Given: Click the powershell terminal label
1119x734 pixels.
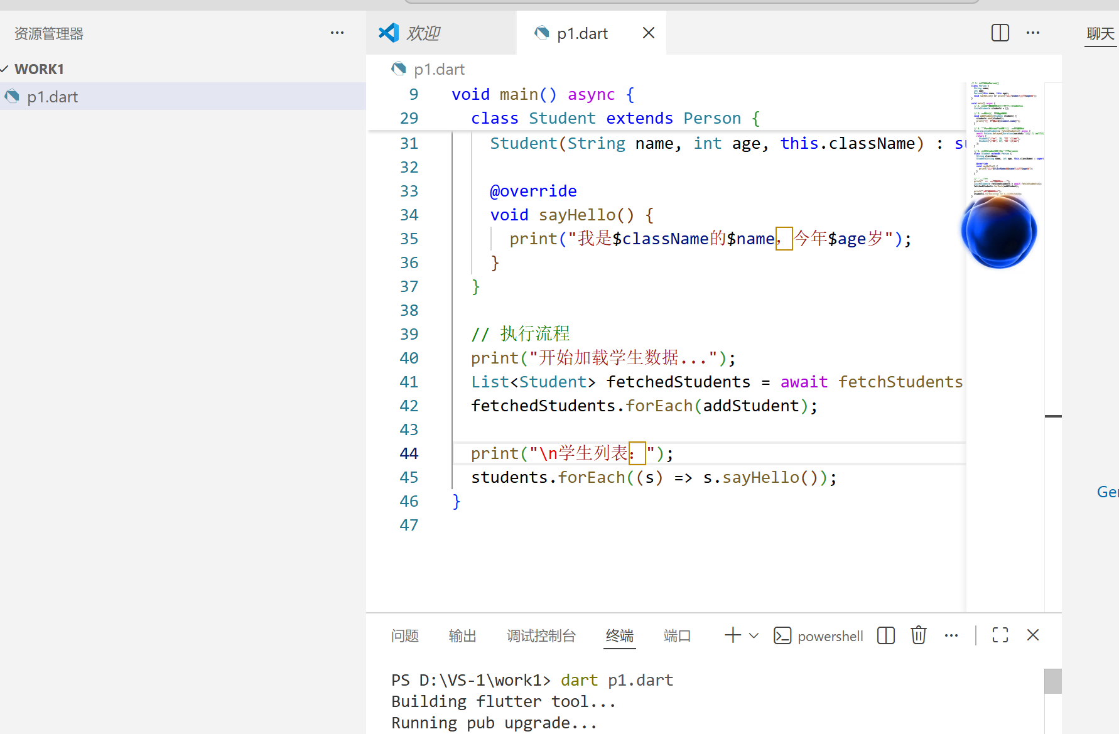Looking at the screenshot, I should point(830,636).
